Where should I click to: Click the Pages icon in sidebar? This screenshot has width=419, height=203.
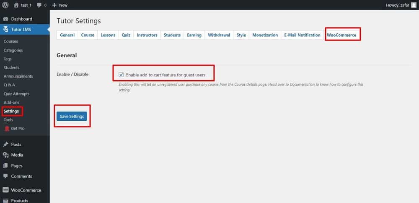point(5,166)
